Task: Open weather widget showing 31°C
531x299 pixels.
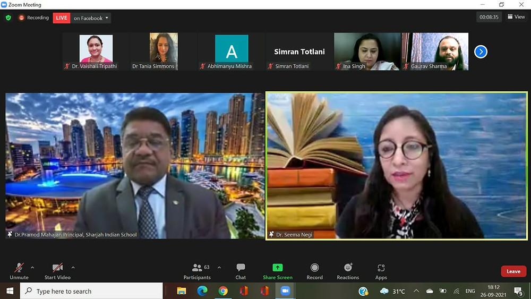Action: (393, 291)
